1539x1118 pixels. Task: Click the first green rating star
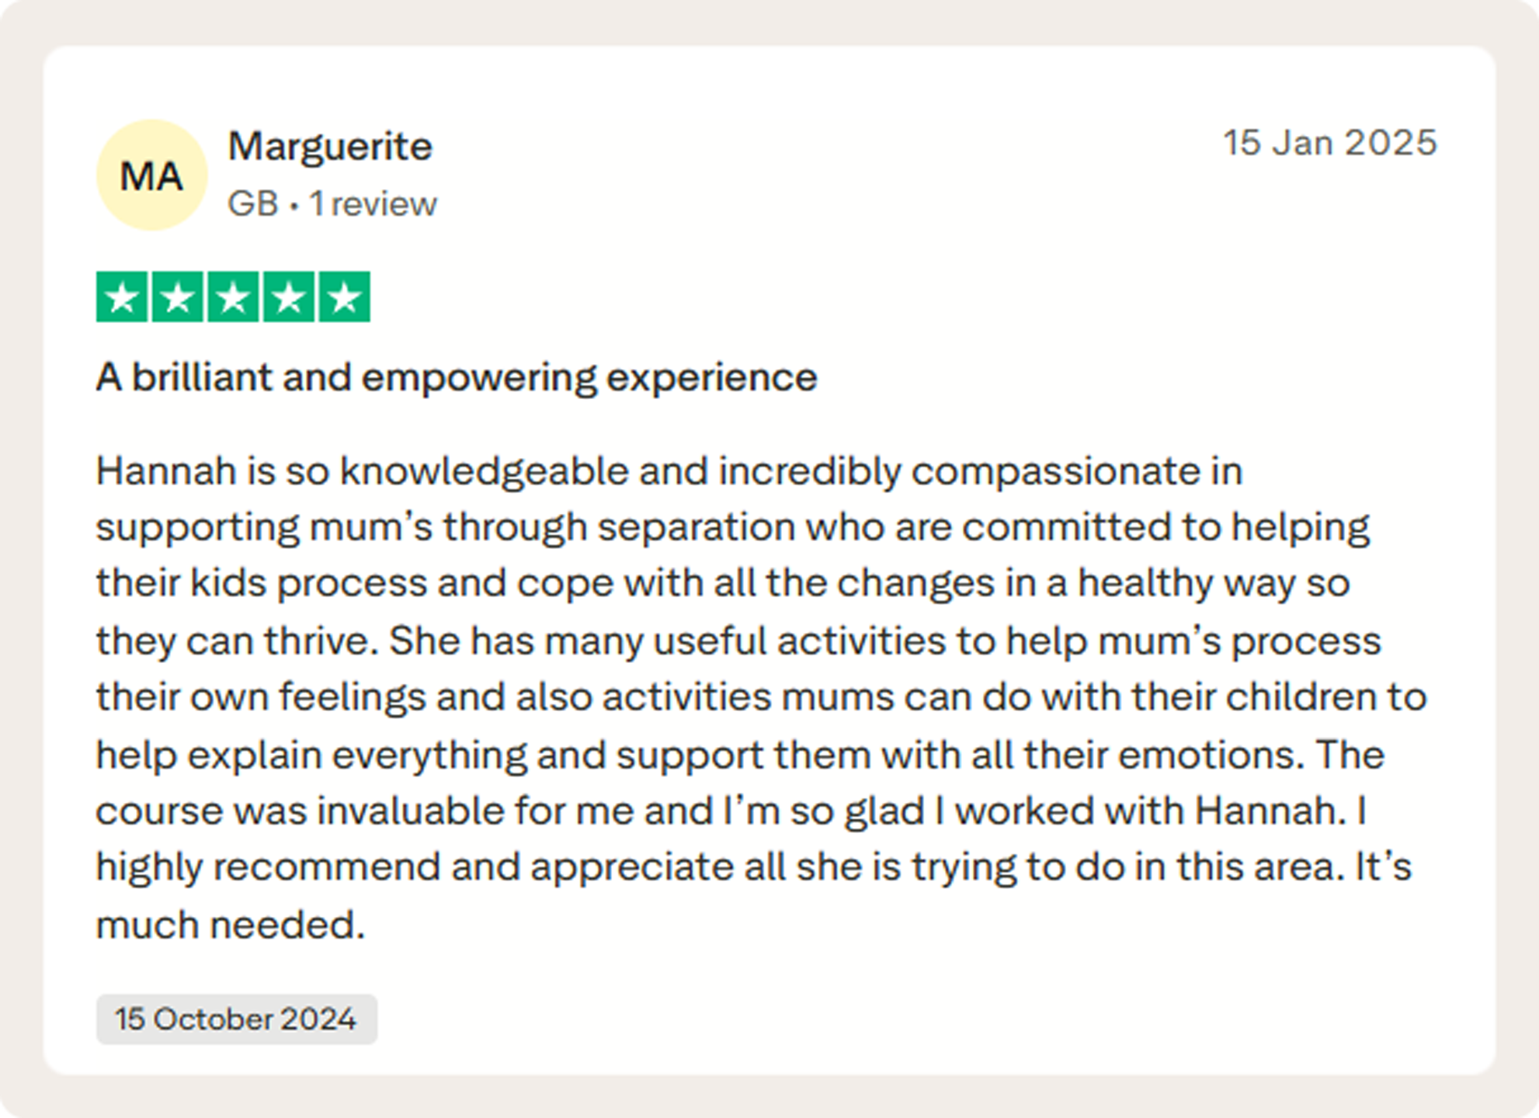(122, 297)
